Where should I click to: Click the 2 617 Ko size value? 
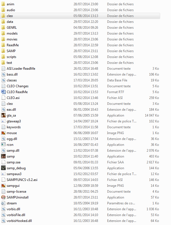(153, 162)
